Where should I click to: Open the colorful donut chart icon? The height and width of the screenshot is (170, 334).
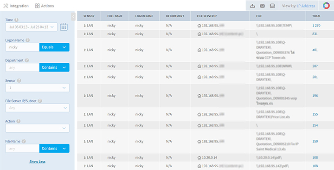(326, 6)
